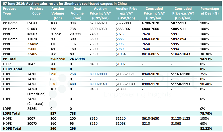Click product code 7042
This screenshot has height=132, width=223.
click(x=31, y=64)
